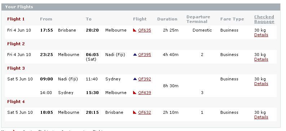This screenshot has width=286, height=131.
Task: Click the red Qantas icon beside QF632
Action: tap(135, 112)
